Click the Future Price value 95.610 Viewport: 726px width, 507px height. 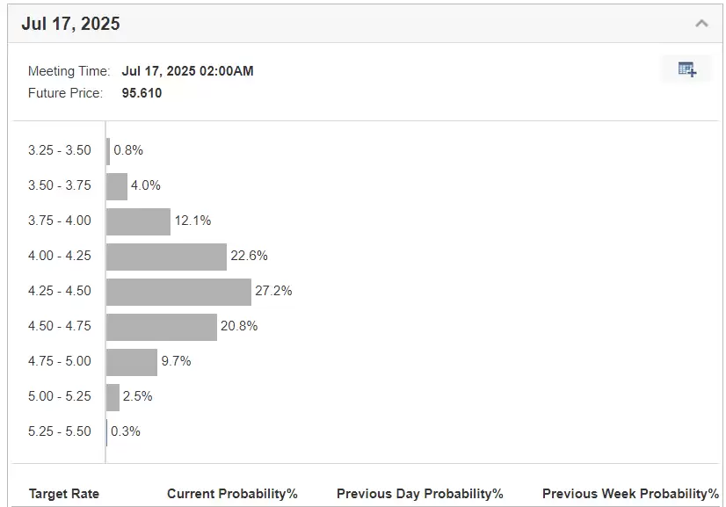click(142, 93)
